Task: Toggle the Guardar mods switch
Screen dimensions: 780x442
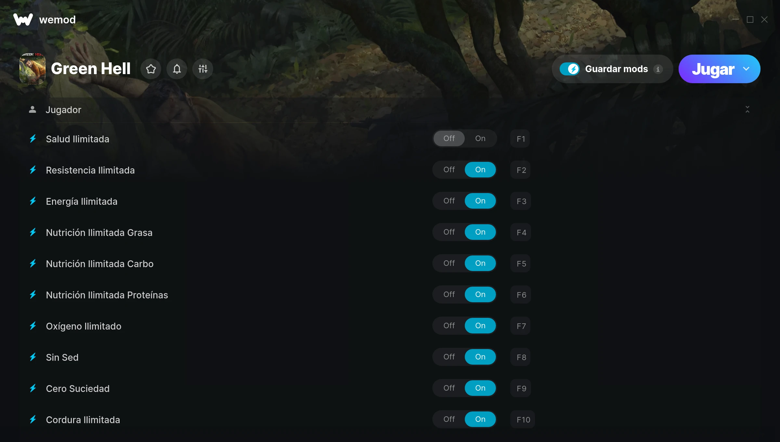Action: (x=569, y=69)
